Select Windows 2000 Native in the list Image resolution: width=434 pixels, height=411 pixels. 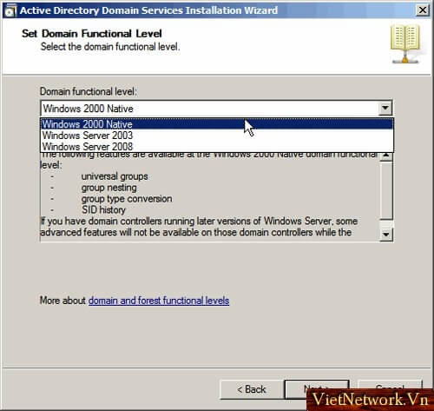coord(217,124)
